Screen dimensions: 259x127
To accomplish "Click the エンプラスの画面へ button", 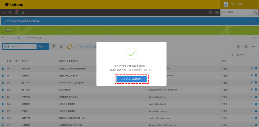I will click(x=132, y=79).
